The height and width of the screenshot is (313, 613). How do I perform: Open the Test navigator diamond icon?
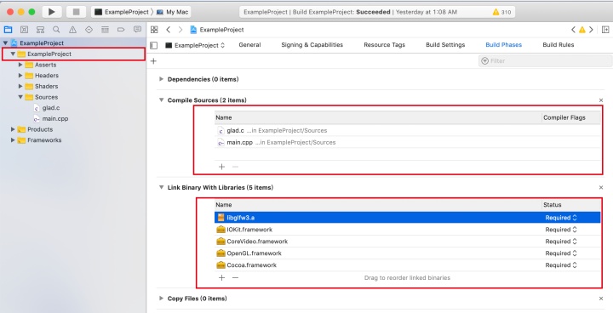click(89, 30)
